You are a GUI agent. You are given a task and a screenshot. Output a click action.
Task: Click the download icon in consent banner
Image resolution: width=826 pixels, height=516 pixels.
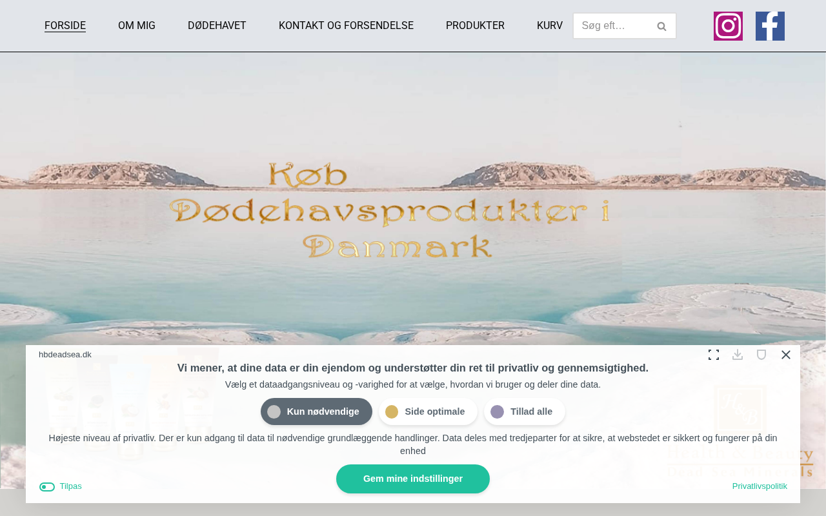coord(738,355)
